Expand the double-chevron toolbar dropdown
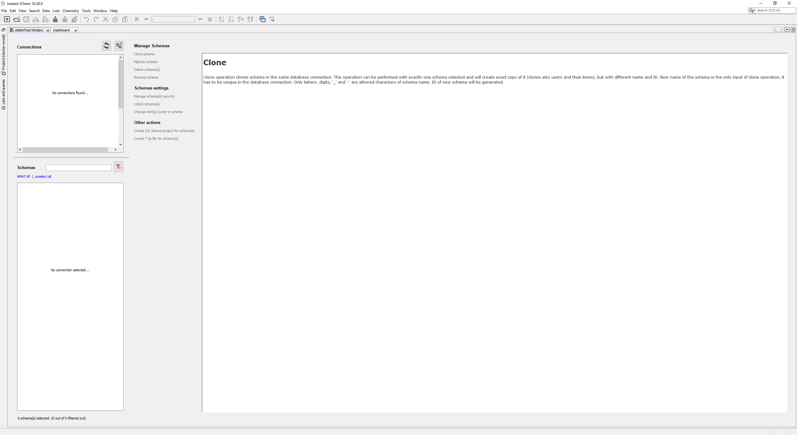 (210, 19)
